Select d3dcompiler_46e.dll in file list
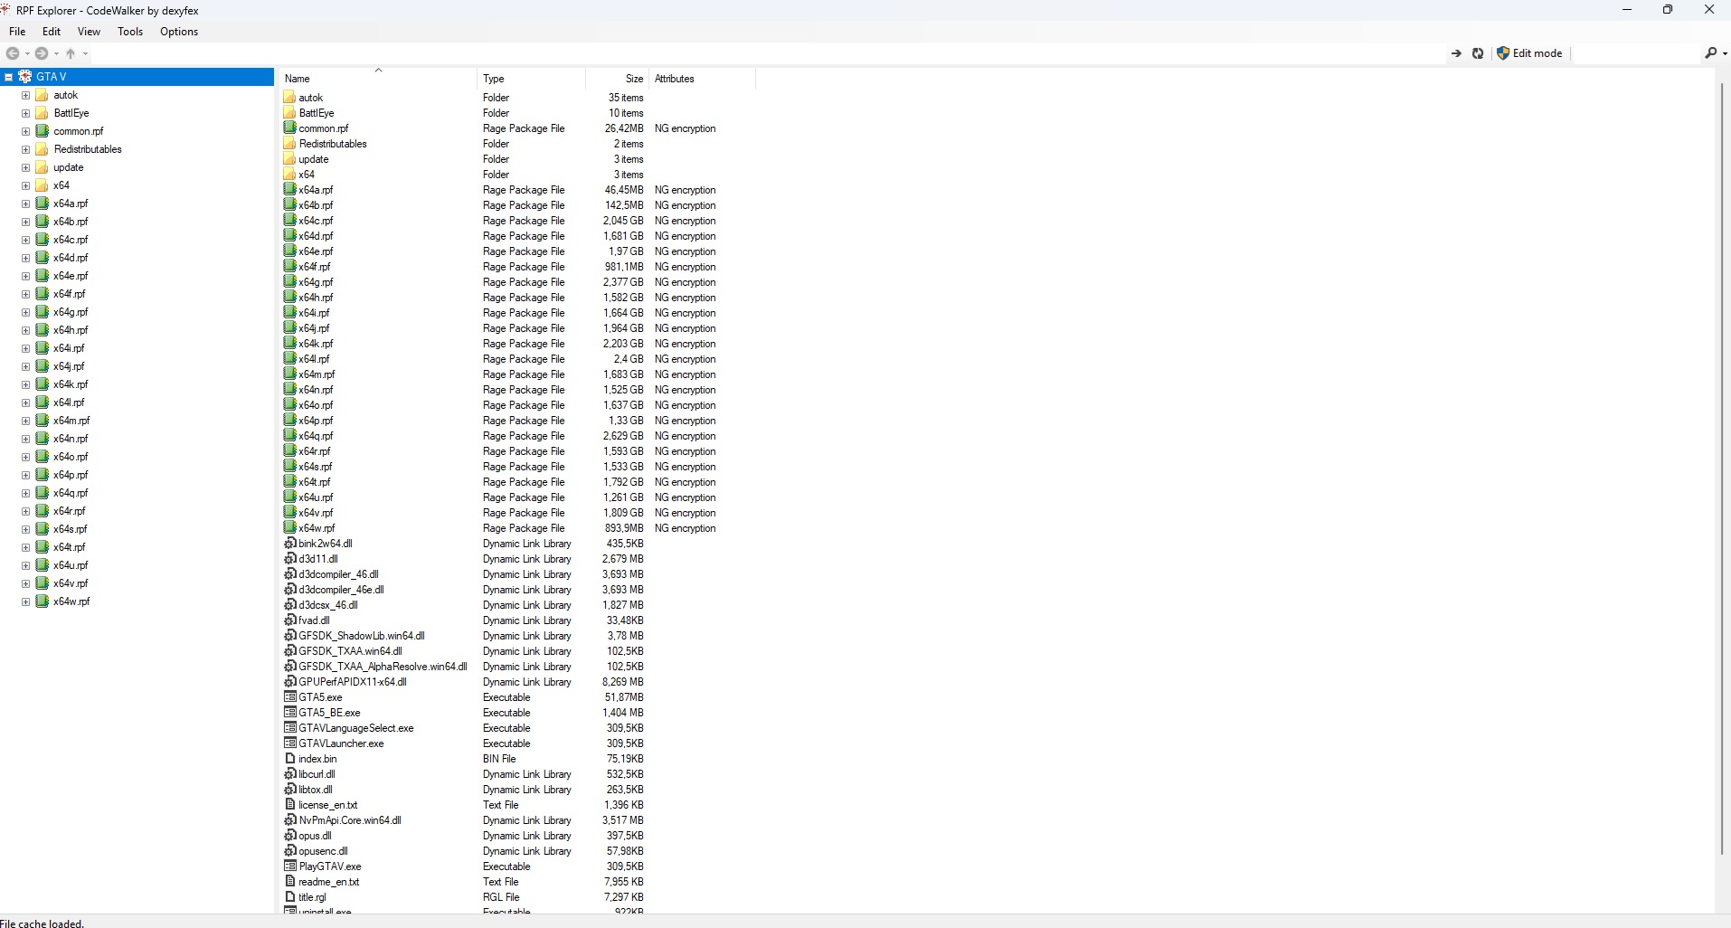The image size is (1731, 928). point(341,589)
